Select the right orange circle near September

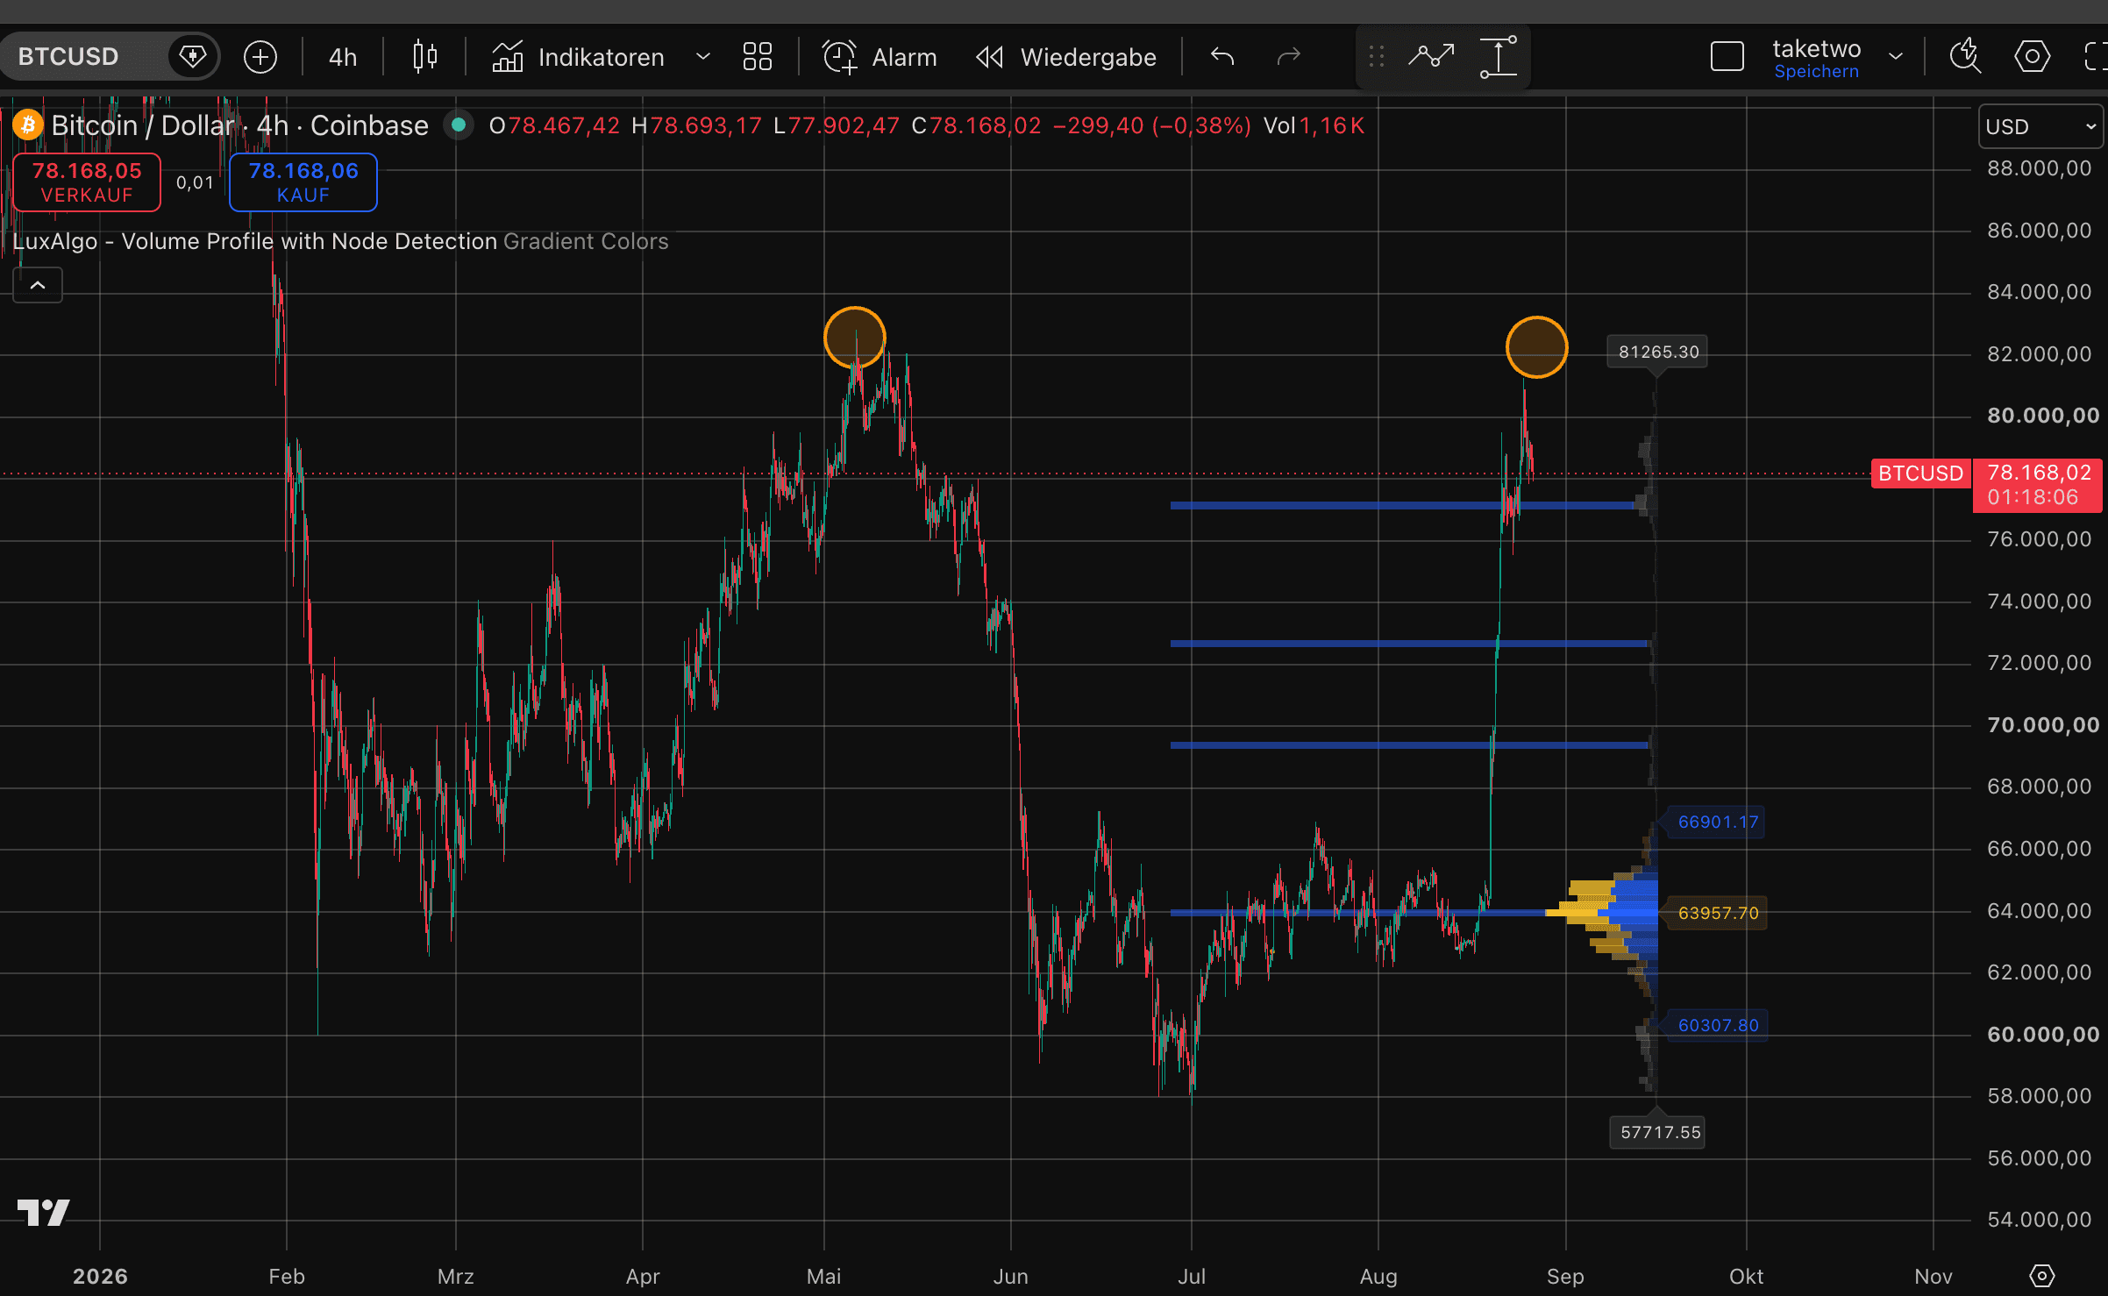pos(1537,347)
